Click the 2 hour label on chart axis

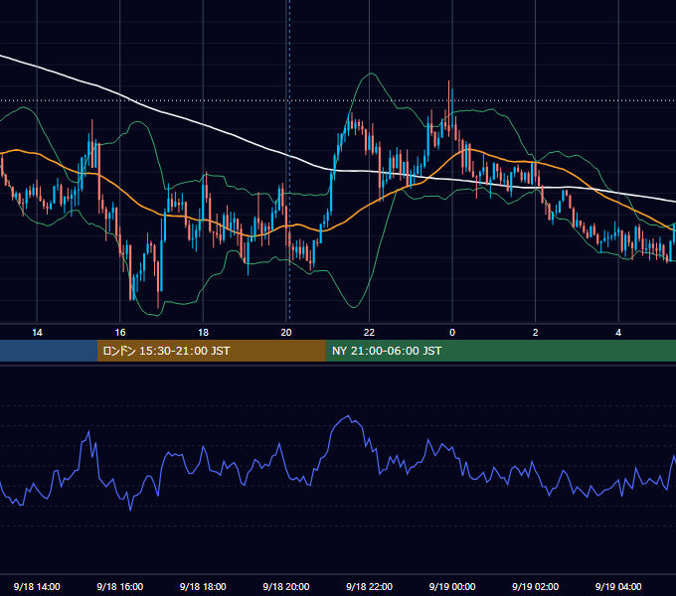click(x=536, y=333)
